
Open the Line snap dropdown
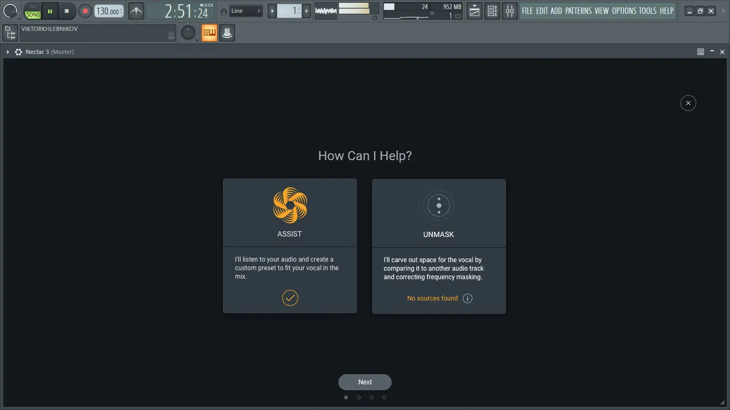246,11
